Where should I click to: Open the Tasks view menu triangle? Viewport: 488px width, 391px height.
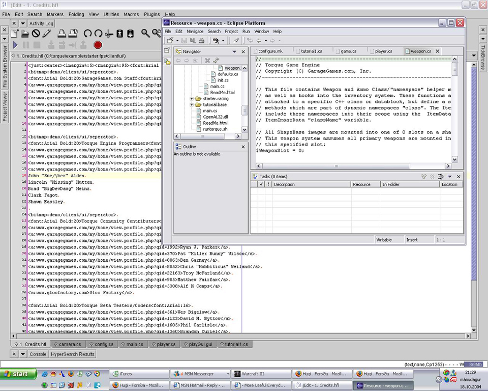pyautogui.click(x=450, y=177)
